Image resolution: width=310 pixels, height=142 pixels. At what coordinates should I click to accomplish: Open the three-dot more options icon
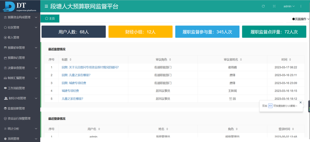coord(301,6)
